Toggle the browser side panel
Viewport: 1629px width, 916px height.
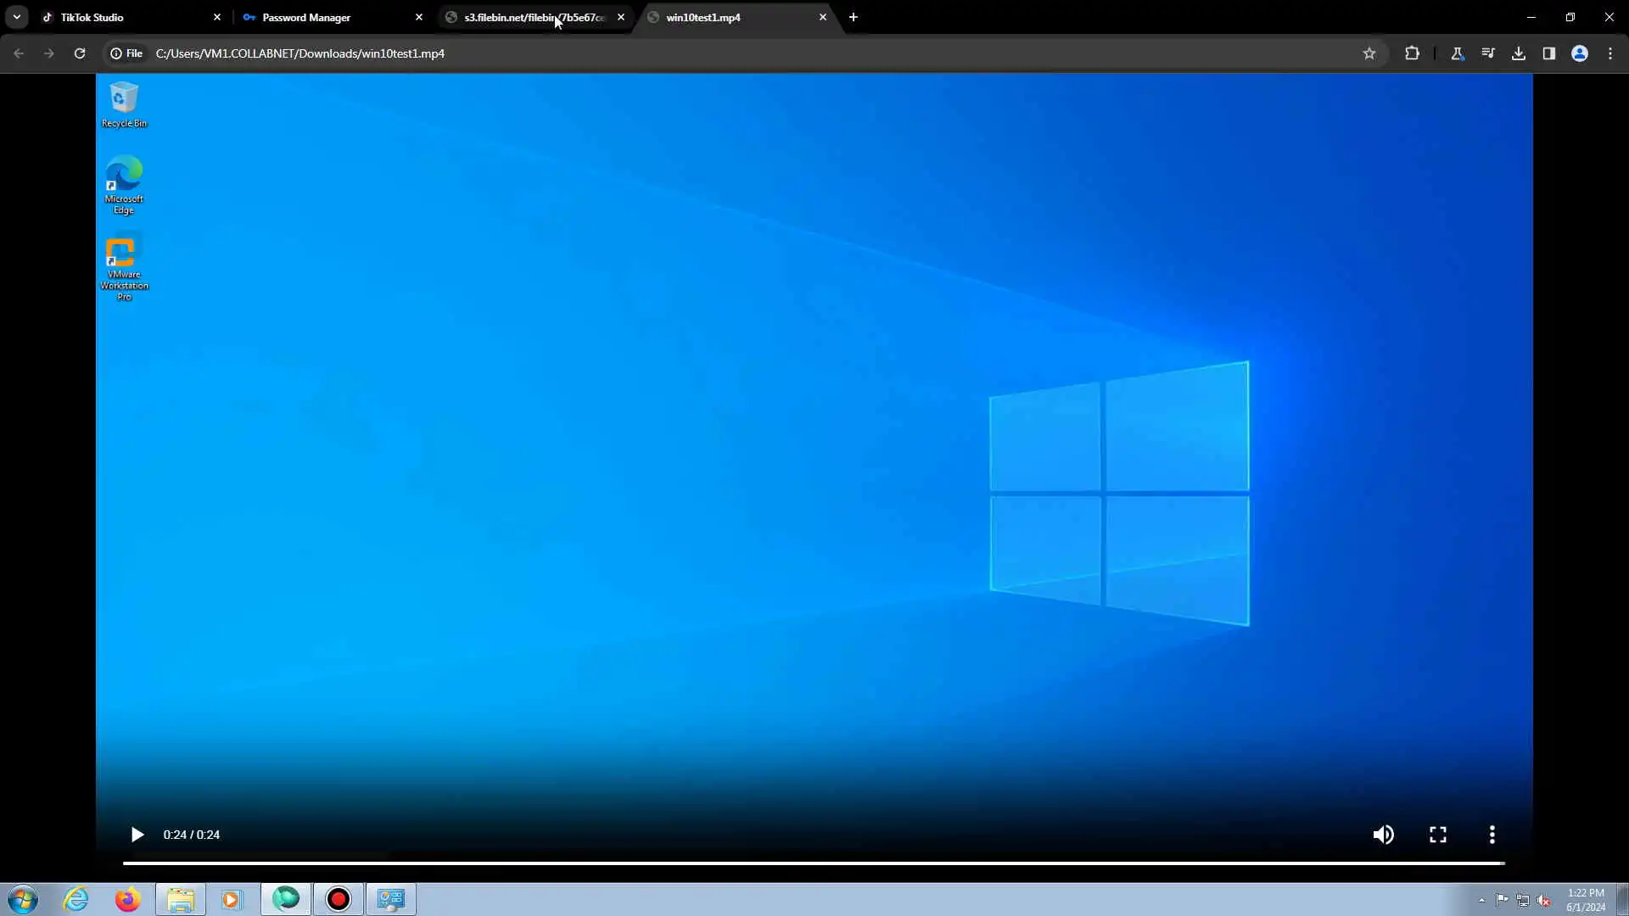point(1548,53)
